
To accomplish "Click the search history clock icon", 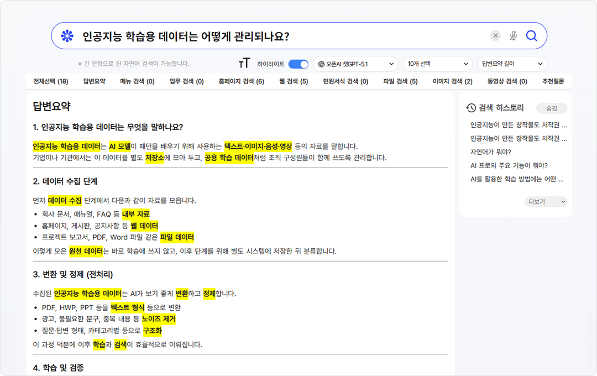I will pos(471,108).
